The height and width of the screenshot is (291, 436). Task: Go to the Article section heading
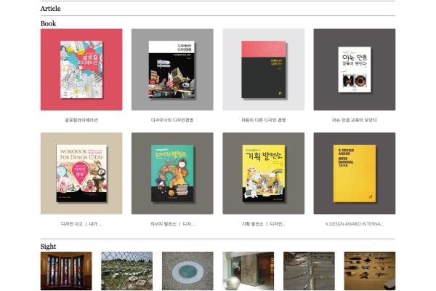51,9
